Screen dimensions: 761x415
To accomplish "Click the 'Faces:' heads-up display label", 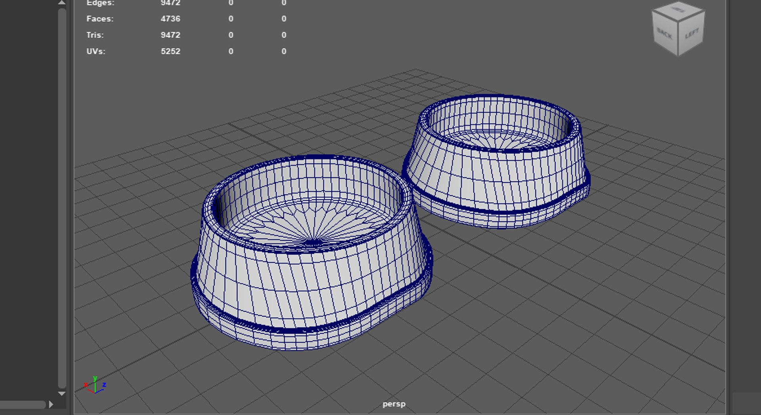I will (100, 19).
